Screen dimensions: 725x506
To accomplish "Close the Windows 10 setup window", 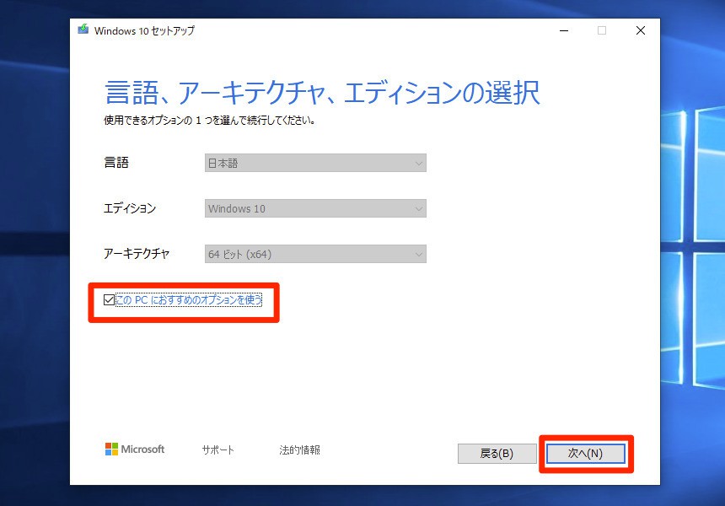I will pyautogui.click(x=641, y=30).
